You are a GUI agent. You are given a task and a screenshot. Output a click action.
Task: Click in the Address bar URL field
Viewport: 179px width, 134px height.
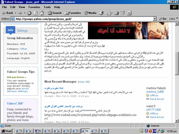coord(84,19)
